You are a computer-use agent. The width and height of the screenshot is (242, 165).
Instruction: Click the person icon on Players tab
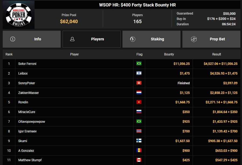(72, 39)
